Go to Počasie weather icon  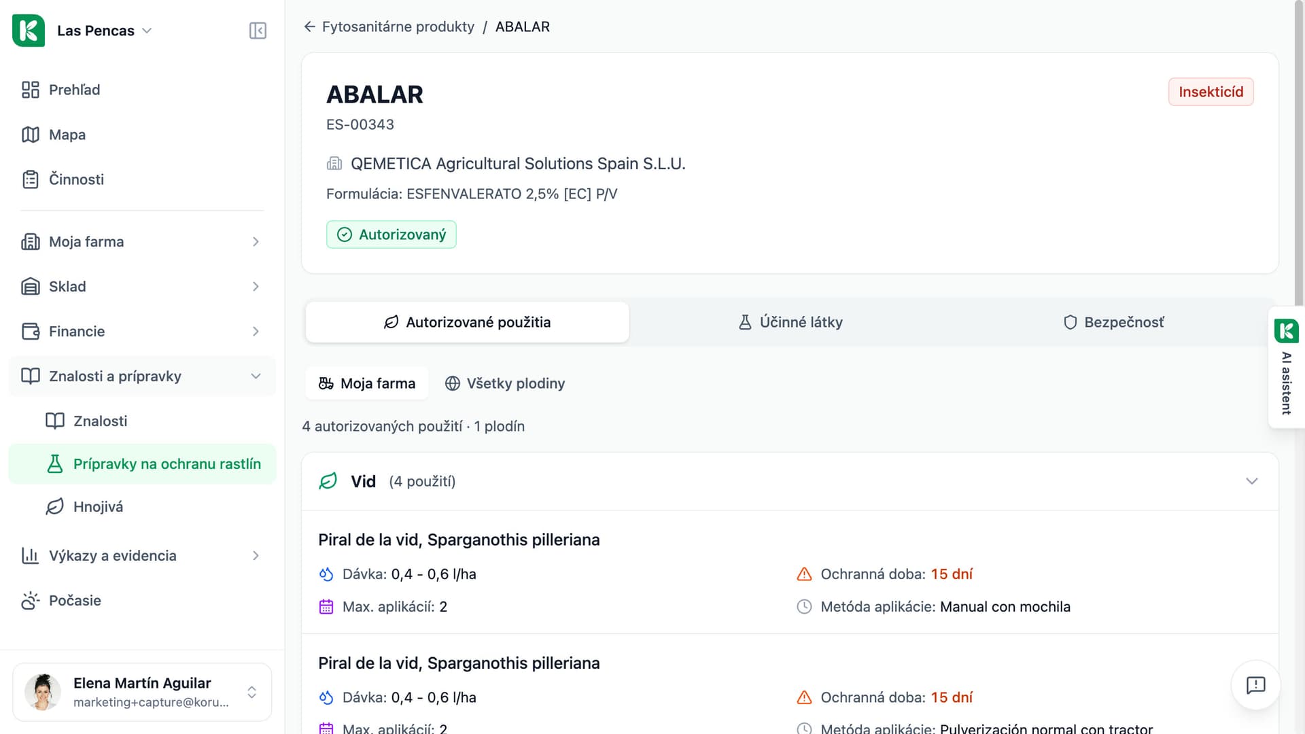tap(31, 601)
